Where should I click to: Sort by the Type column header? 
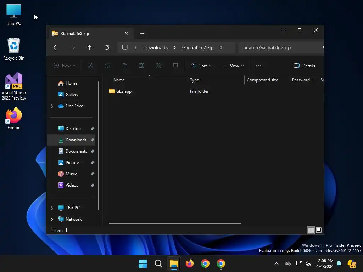click(216, 80)
